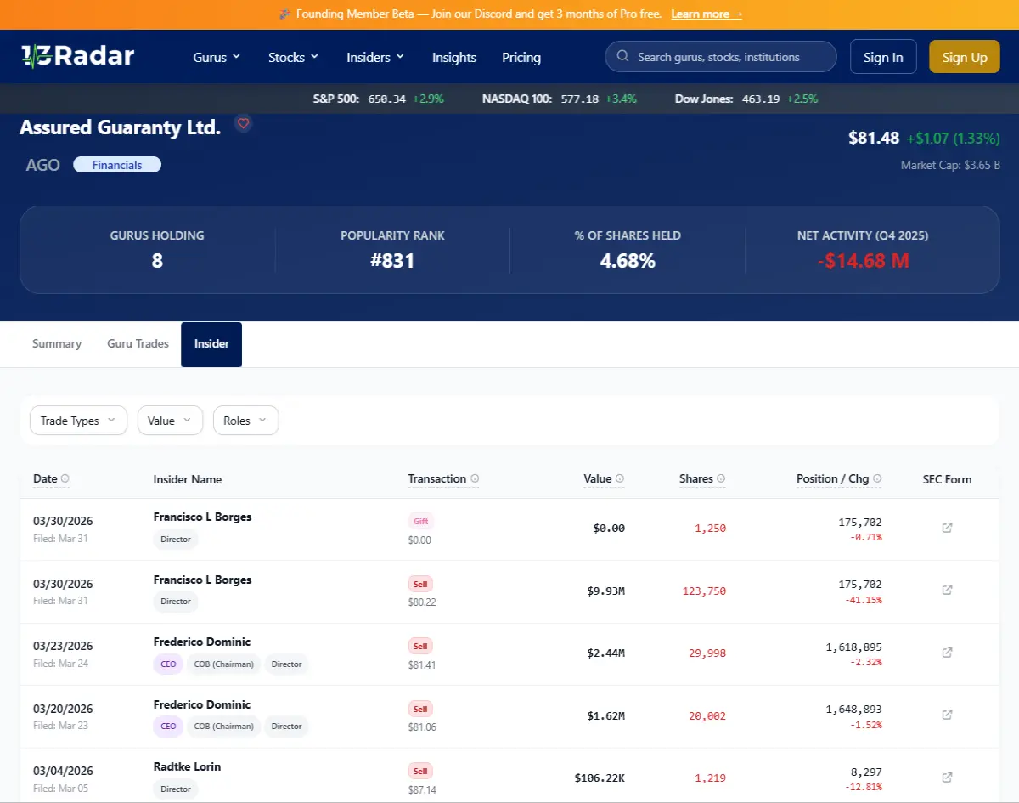Click info icon next to Value header

pyautogui.click(x=620, y=478)
